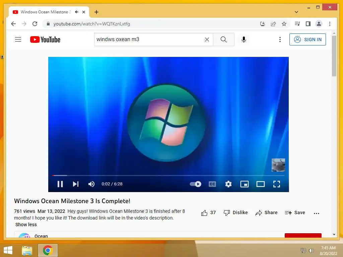Click the page scrollbar down arrow
The height and width of the screenshot is (257, 343).
point(334,235)
